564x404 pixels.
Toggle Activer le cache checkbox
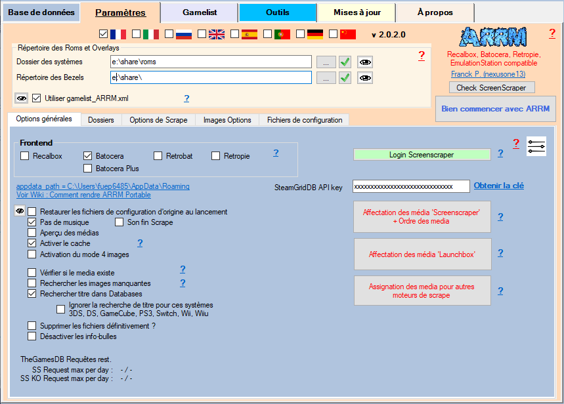[x=32, y=243]
